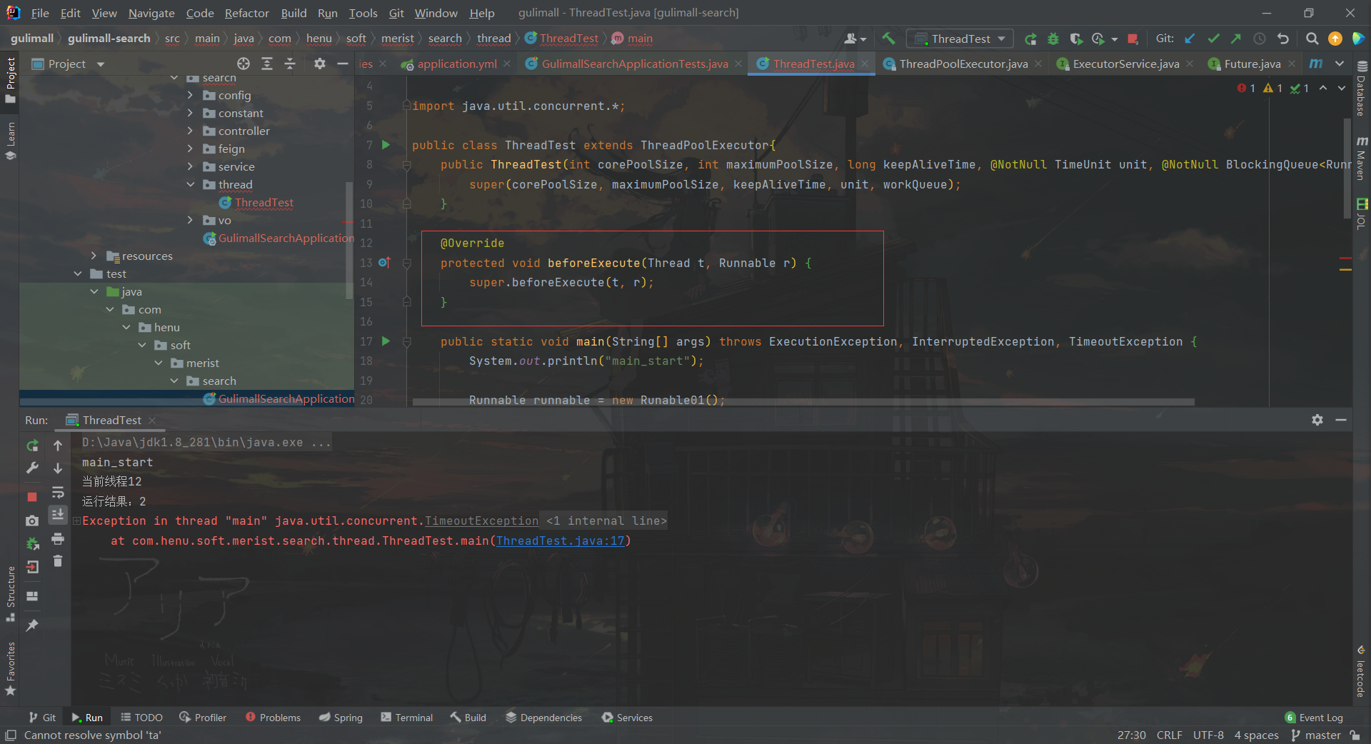This screenshot has width=1371, height=744.
Task: Hide the Project panel with minus icon
Action: (x=343, y=64)
